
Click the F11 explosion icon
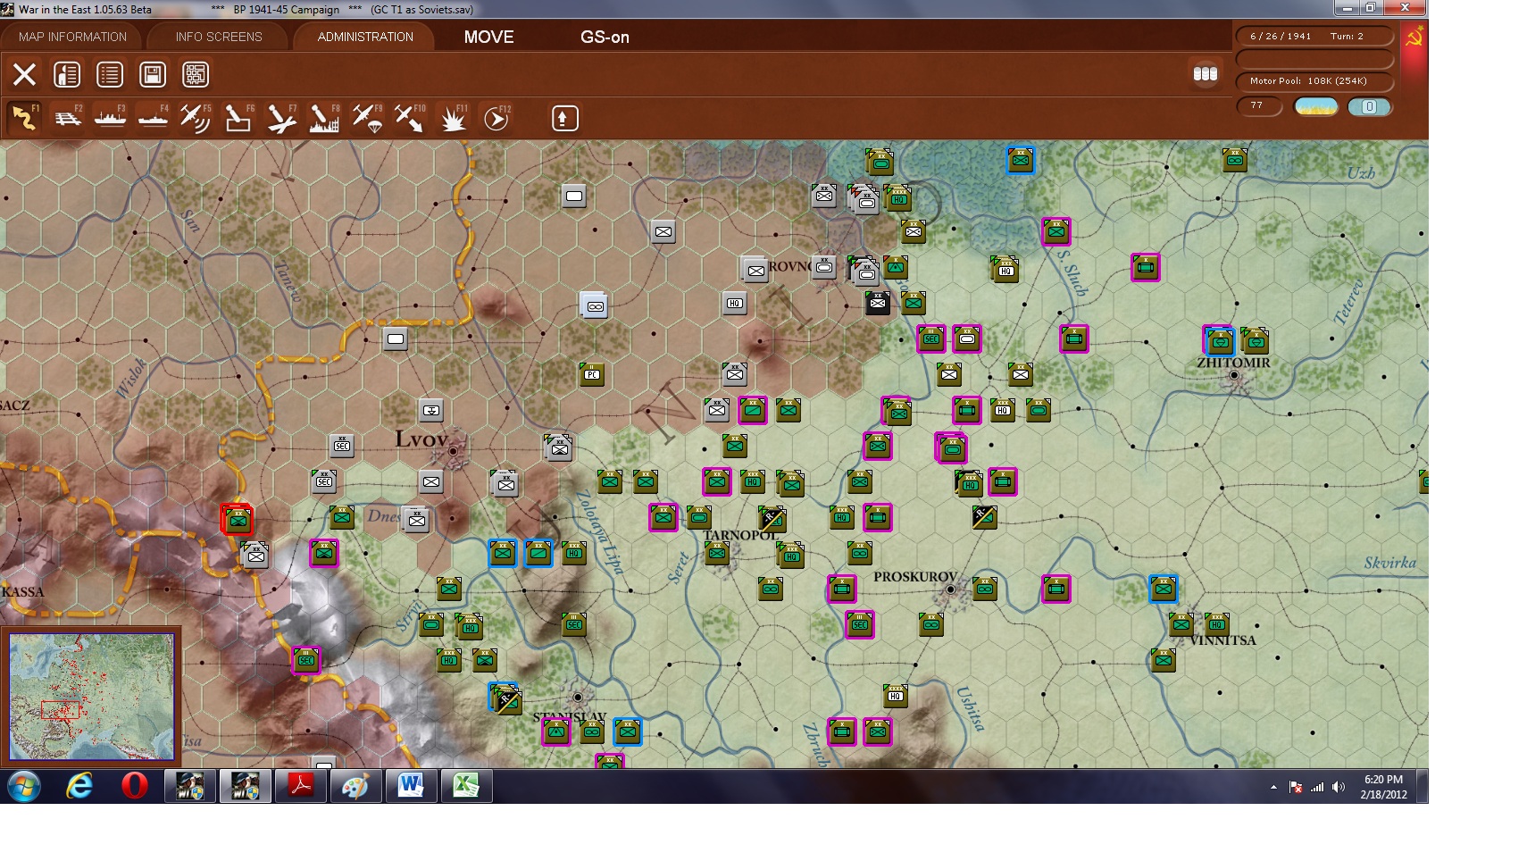pos(454,118)
